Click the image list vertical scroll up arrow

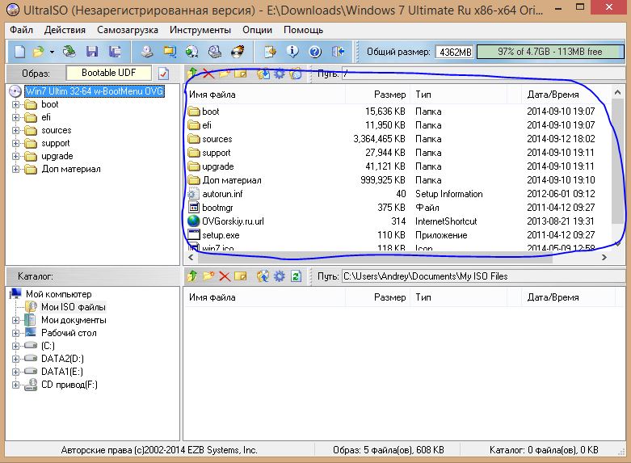coord(618,92)
